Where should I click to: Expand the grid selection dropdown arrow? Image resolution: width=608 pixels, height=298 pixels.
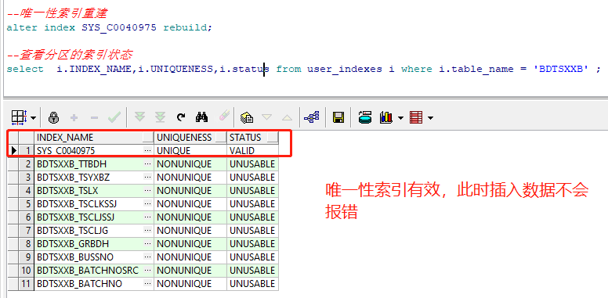[33, 117]
